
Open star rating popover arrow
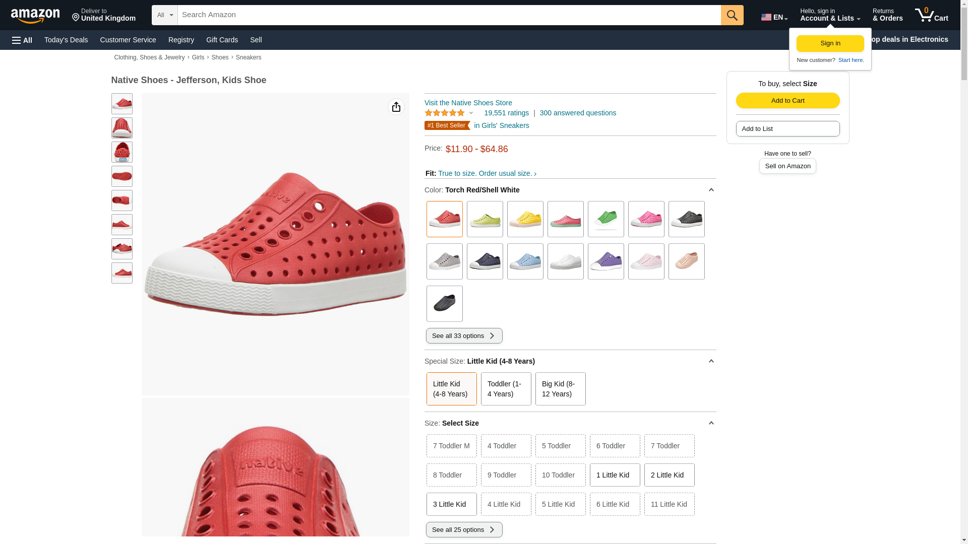point(471,113)
